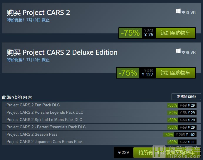This screenshot has height=160, width=203.
Task: Open Porsche Legends Pack DLC entry
Action: tap(45, 112)
